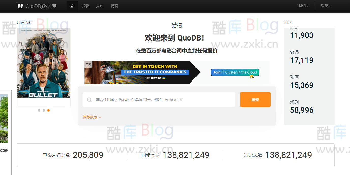The height and width of the screenshot is (175, 350).
Task: Open the 登记 register dropdown
Action: tap(303, 6)
